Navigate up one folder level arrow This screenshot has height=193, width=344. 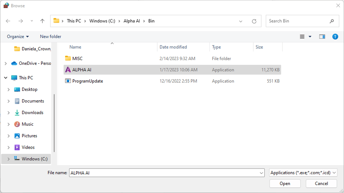pyautogui.click(x=42, y=21)
